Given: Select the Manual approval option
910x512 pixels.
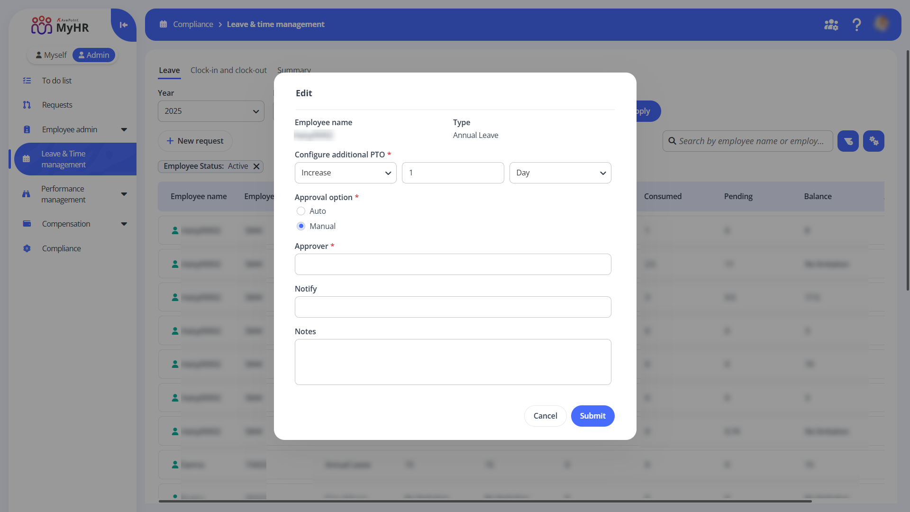Looking at the screenshot, I should pyautogui.click(x=301, y=226).
